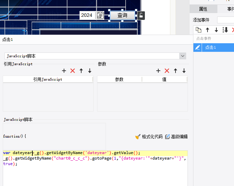Move event down in the event list

[216, 30]
